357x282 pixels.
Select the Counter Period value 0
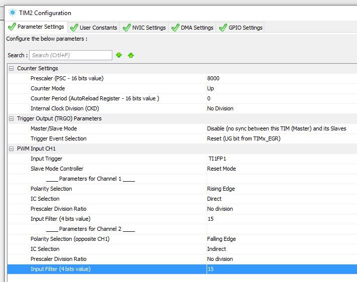point(209,98)
